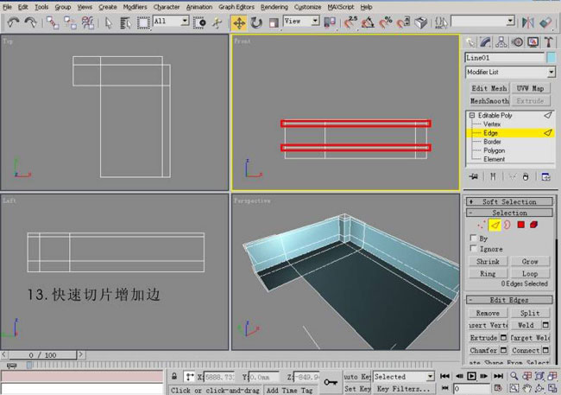Collapse the Selection rollout
The width and height of the screenshot is (561, 395).
(x=509, y=213)
